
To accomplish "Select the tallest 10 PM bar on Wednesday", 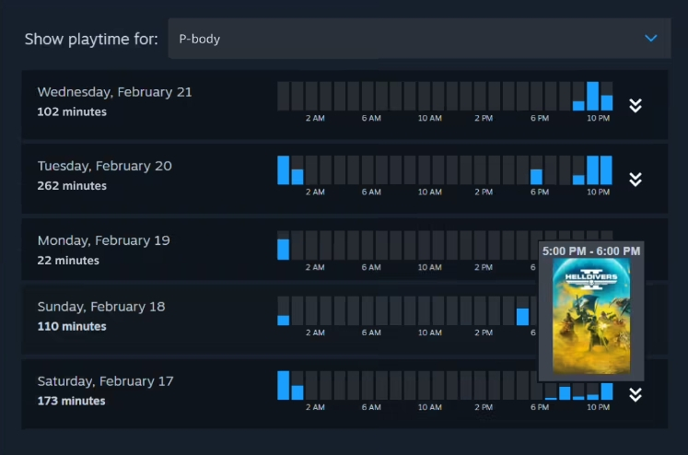I will click(x=592, y=97).
